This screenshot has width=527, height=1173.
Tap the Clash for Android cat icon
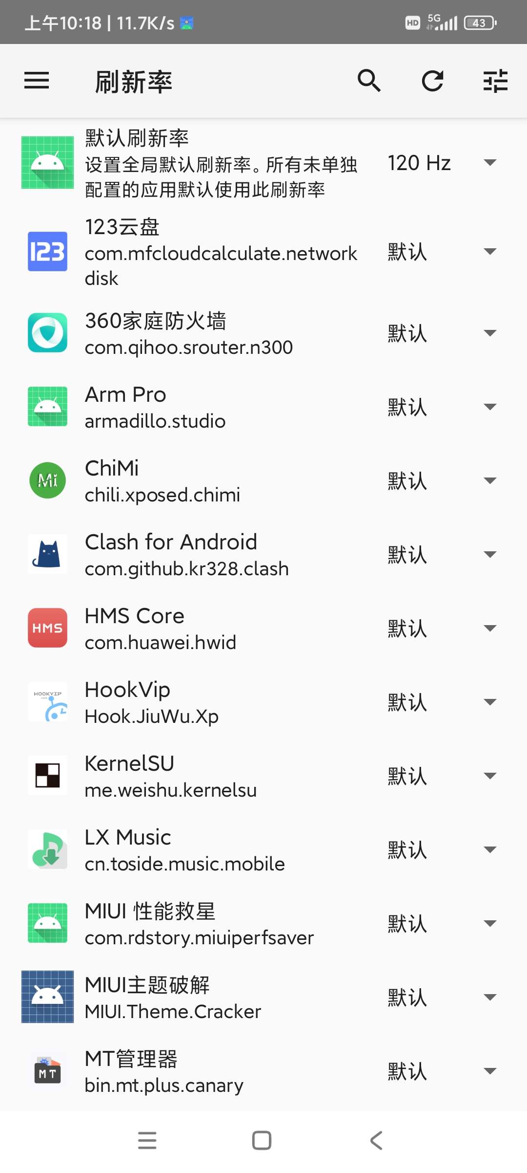(x=47, y=554)
